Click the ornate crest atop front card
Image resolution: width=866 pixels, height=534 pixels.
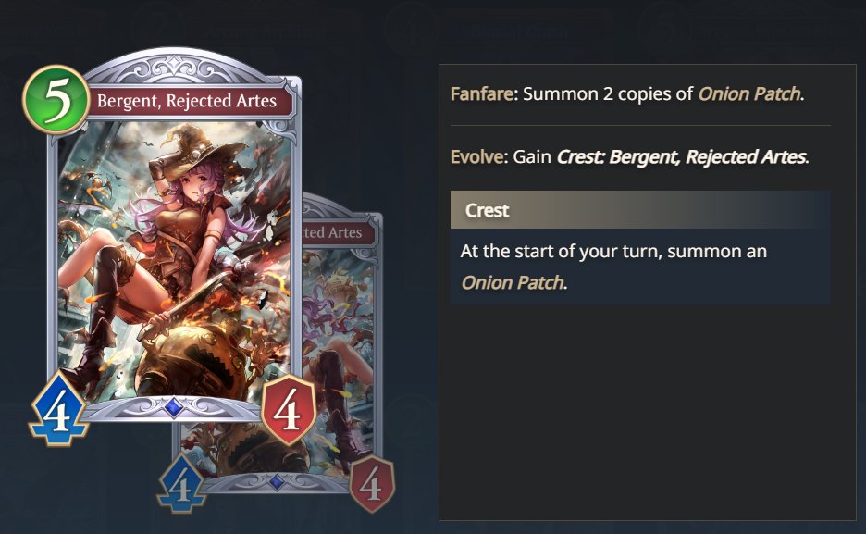pyautogui.click(x=175, y=69)
